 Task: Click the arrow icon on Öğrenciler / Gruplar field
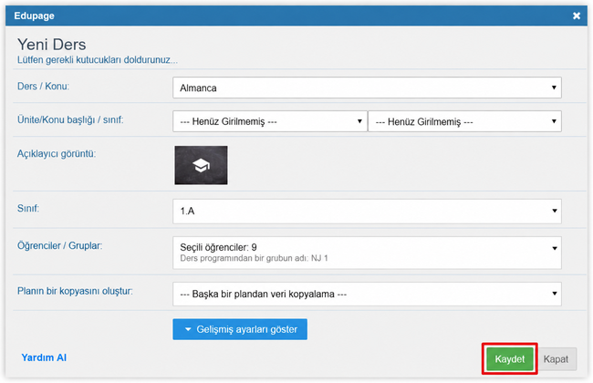pos(554,248)
